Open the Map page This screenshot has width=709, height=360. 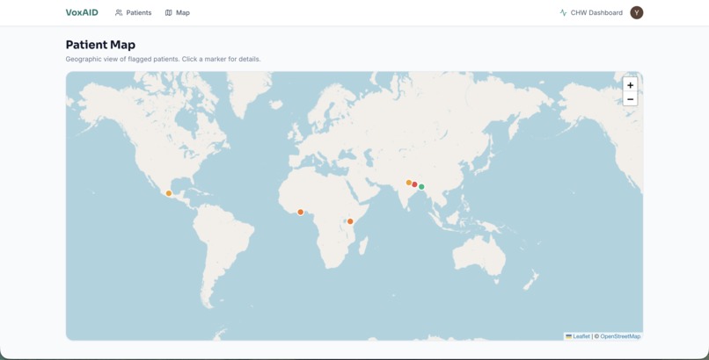(178, 12)
